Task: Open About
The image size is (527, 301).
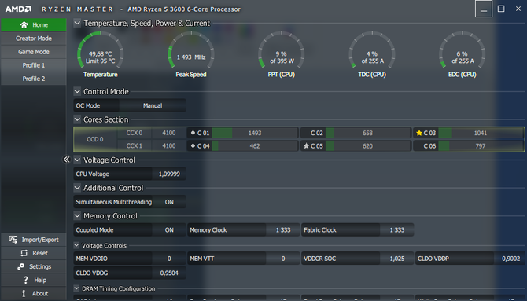Action: [34, 293]
